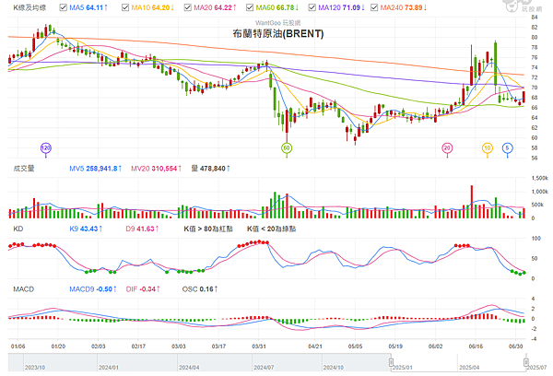
Task: Click the green 60 marker circle
Action: (287, 147)
